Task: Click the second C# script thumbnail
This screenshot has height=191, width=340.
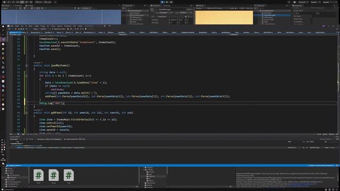Action: (x=54, y=175)
